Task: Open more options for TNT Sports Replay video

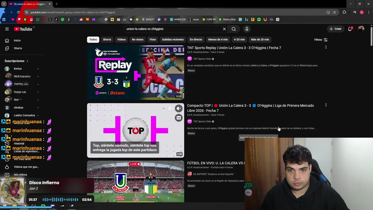Action: [x=326, y=47]
